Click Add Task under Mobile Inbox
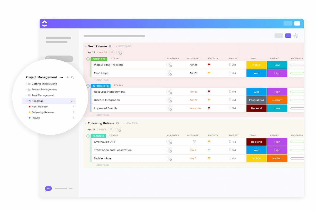Image resolution: width=316 pixels, height=211 pixels. (x=101, y=165)
